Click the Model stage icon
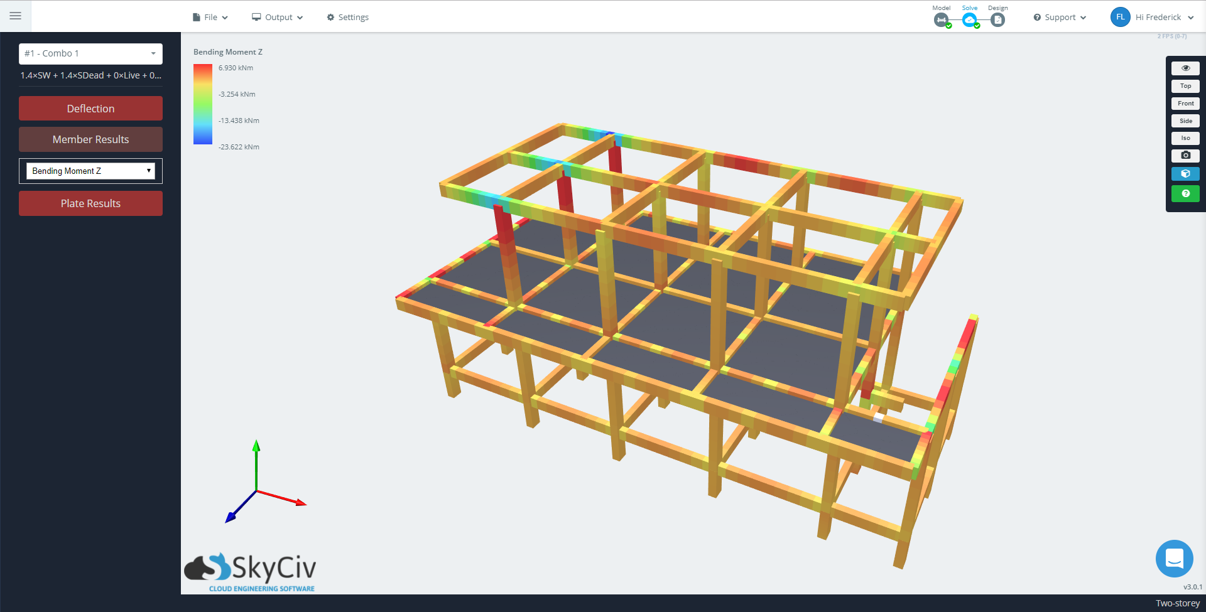Screen dimensions: 1206x612 [x=941, y=20]
